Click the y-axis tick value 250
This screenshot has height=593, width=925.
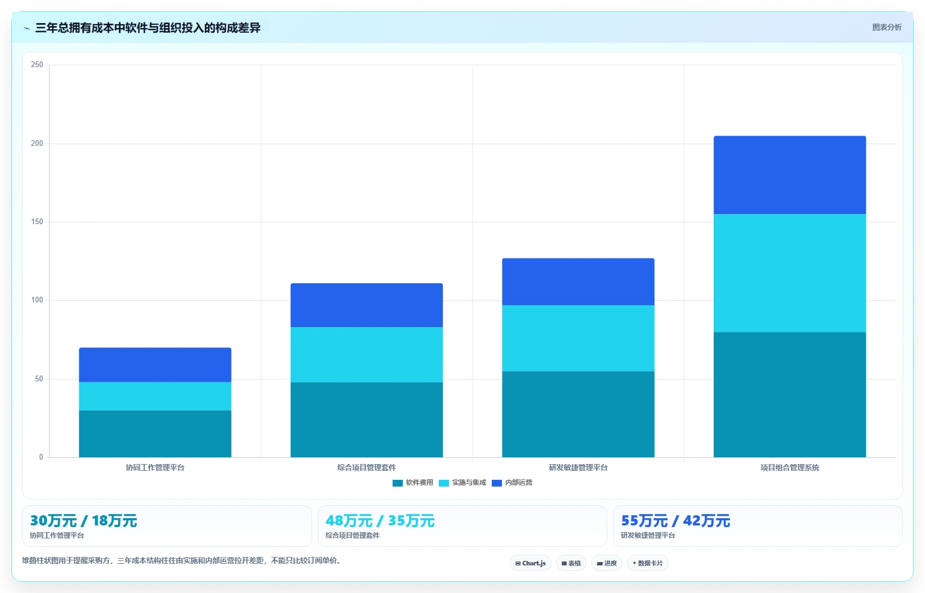(x=37, y=65)
